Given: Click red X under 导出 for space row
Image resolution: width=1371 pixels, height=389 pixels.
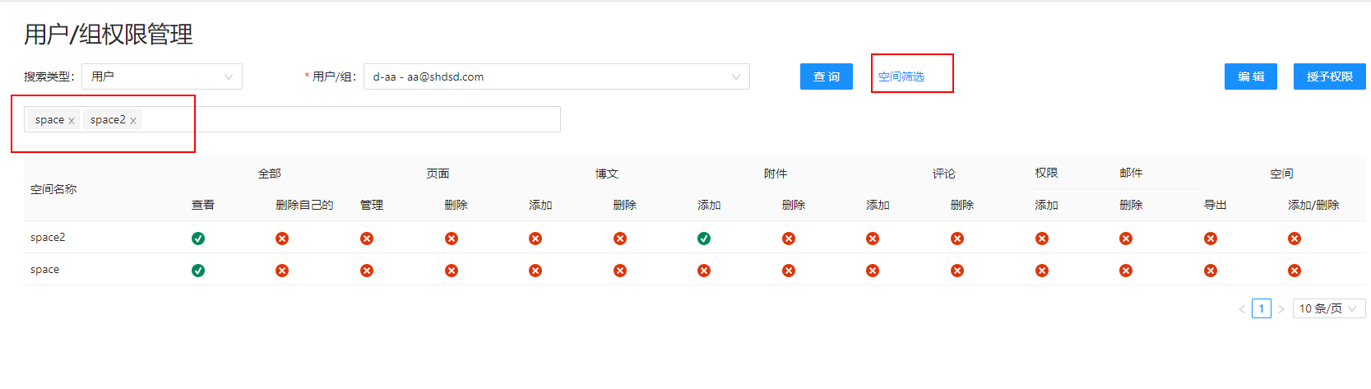Looking at the screenshot, I should tap(1210, 271).
